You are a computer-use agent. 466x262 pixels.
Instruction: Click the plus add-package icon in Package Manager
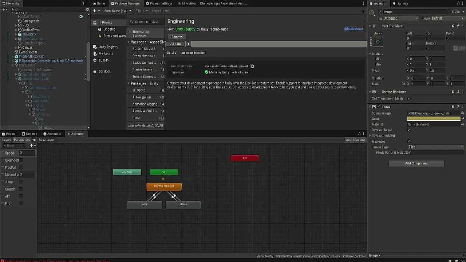(94, 11)
